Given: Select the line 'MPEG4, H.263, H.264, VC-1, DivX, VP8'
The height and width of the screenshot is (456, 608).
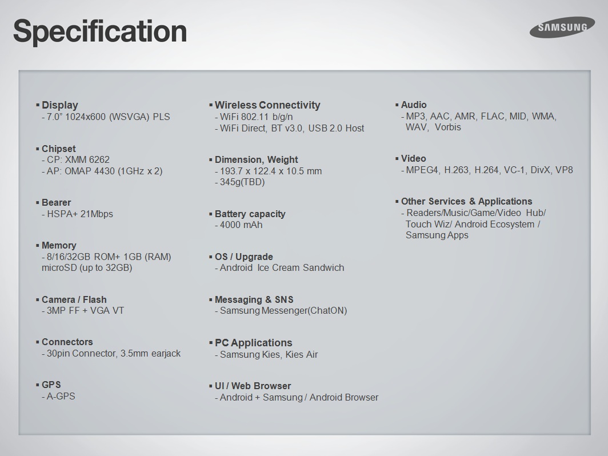Looking at the screenshot, I should point(489,170).
